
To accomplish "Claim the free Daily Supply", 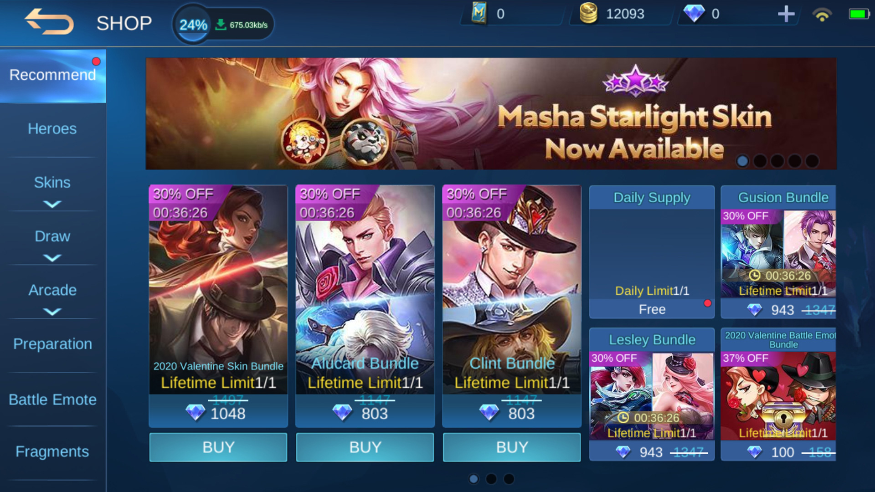I will tap(652, 309).
